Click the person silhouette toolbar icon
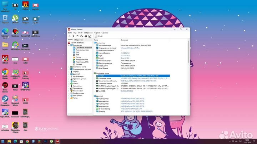 (86, 36)
